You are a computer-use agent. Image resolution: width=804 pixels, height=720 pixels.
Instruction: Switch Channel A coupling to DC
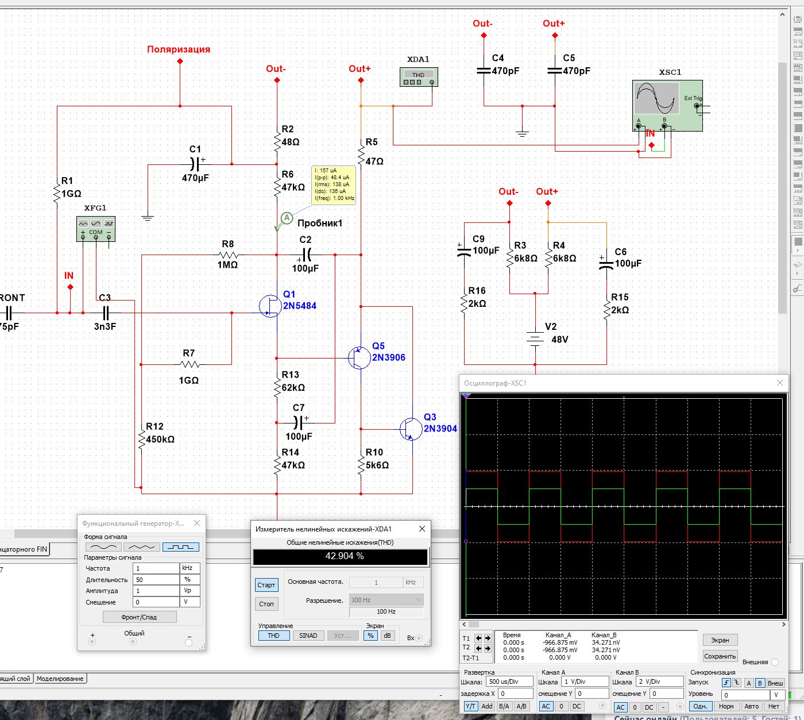coord(577,706)
